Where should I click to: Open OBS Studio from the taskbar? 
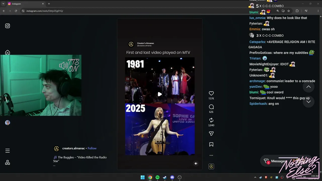coord(180,177)
